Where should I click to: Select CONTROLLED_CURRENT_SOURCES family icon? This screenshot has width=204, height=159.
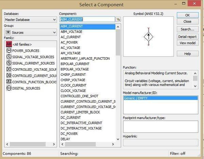coord(9,75)
